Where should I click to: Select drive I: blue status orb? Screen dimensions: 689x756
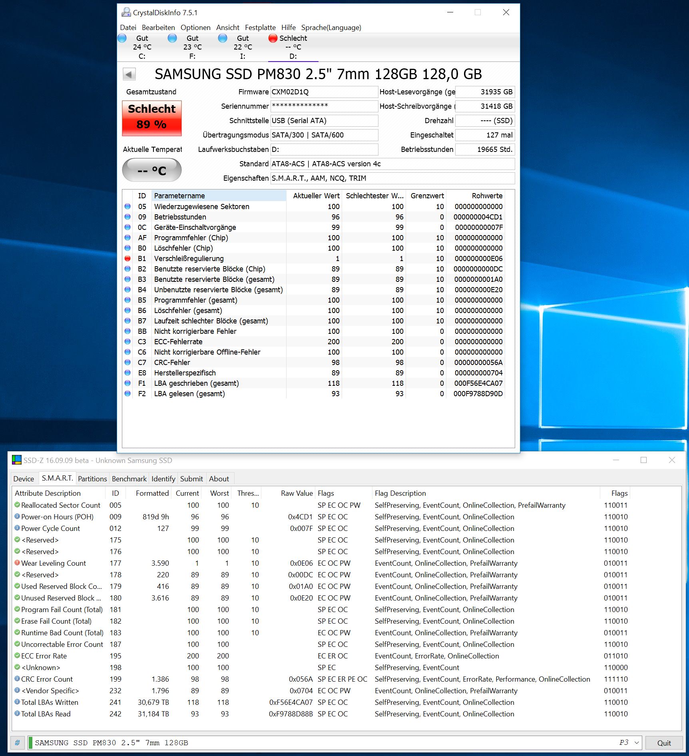tap(223, 38)
